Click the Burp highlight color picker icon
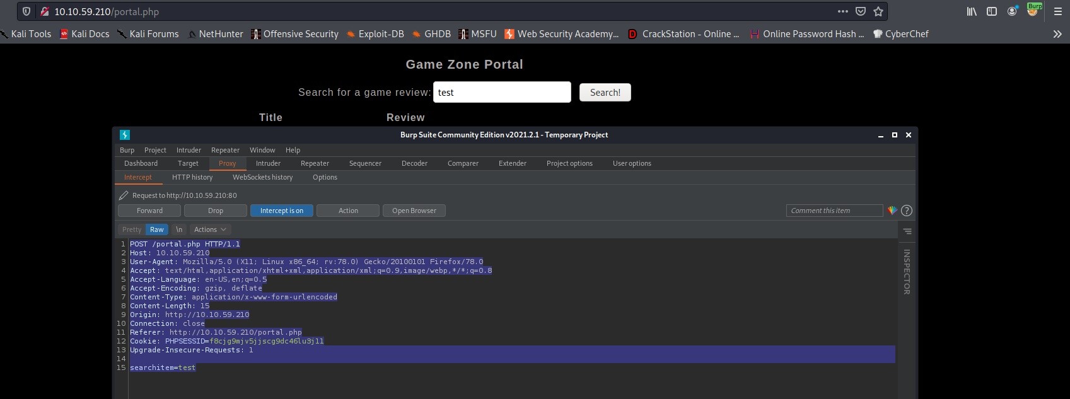This screenshot has width=1070, height=399. pos(892,211)
